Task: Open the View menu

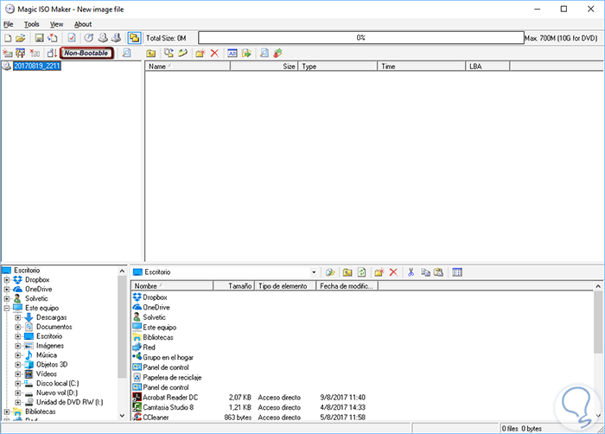Action: 56,24
